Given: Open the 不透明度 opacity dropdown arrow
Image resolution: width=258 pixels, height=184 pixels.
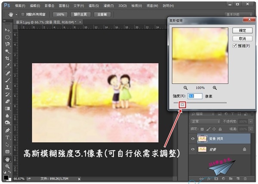Looking at the screenshot, I should tap(251, 122).
